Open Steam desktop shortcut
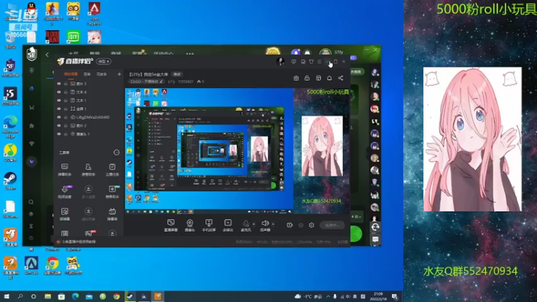Screen dimensions: 537x302 coord(10,181)
